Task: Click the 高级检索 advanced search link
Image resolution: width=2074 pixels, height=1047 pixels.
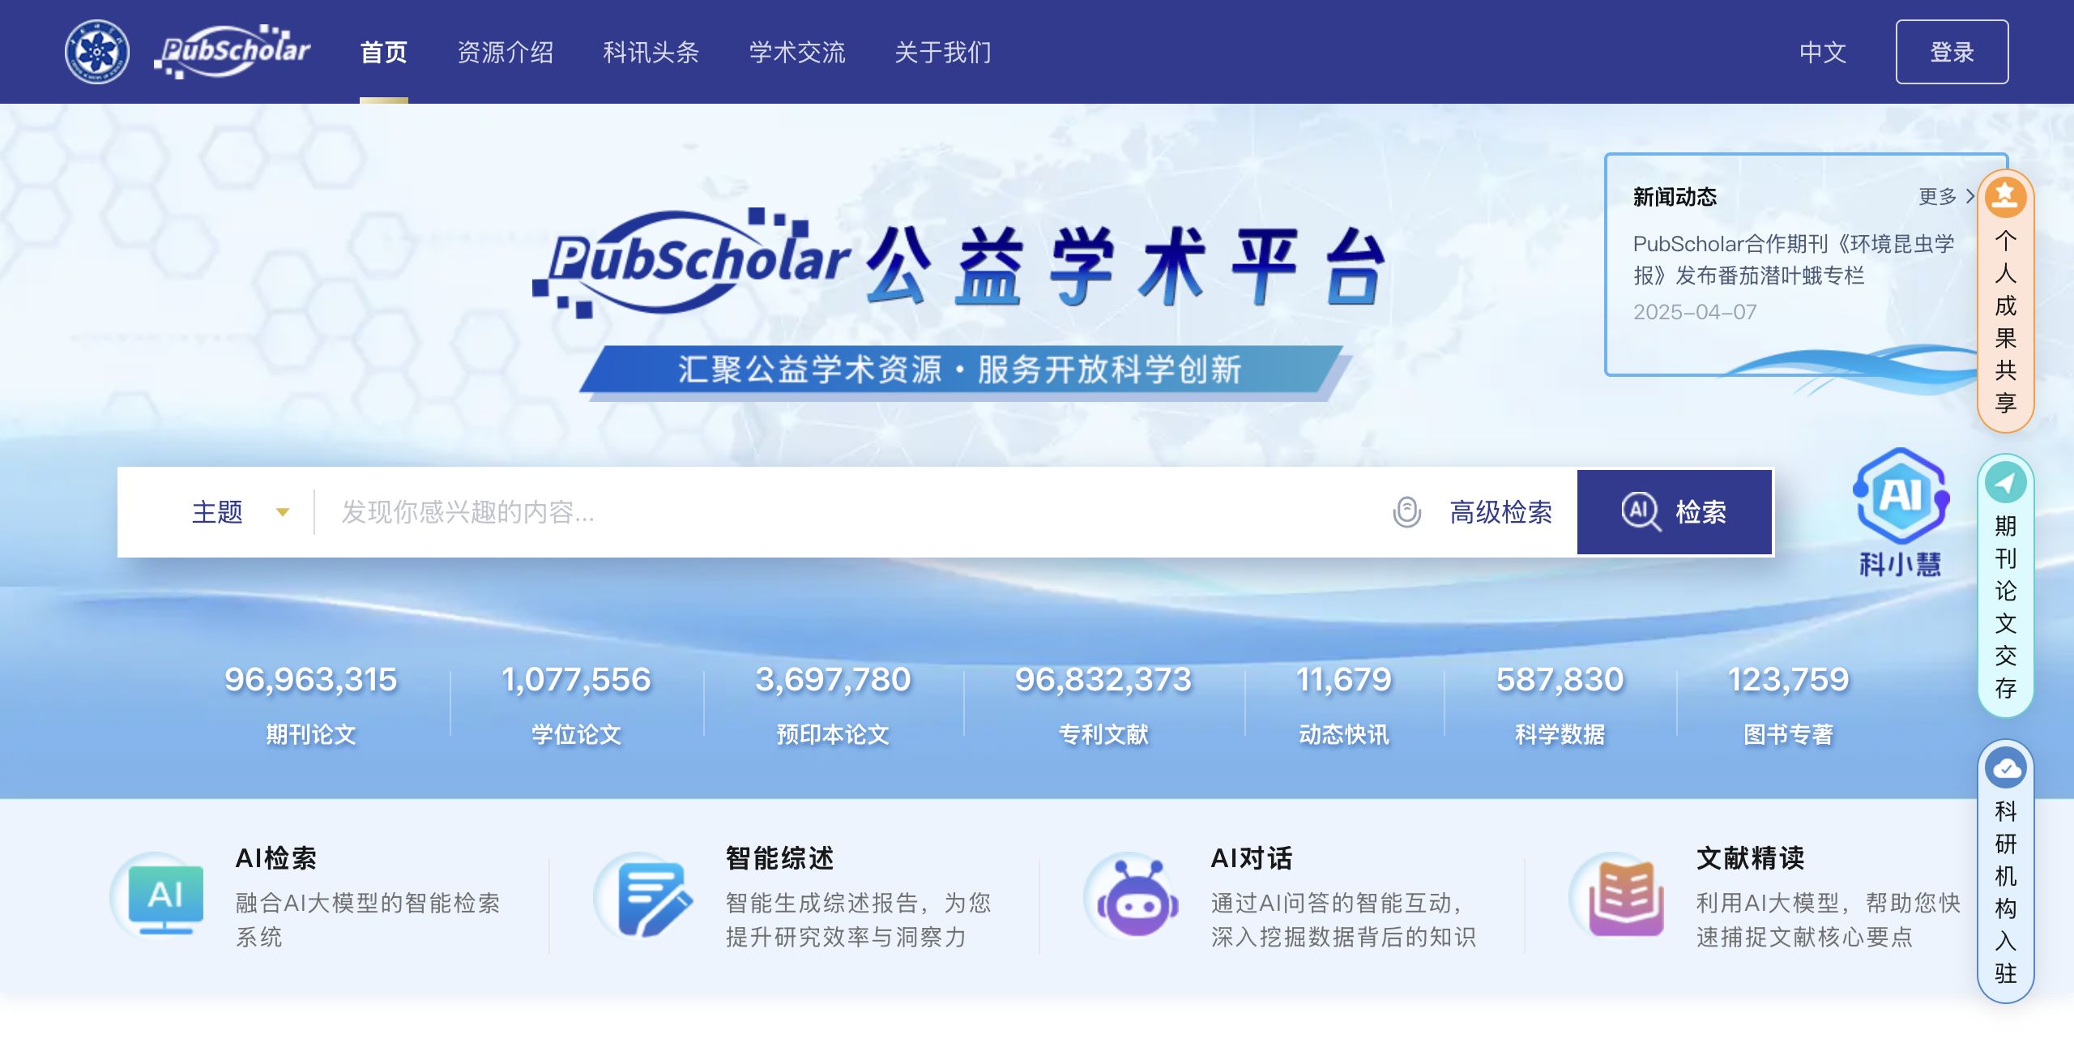Action: [1500, 512]
